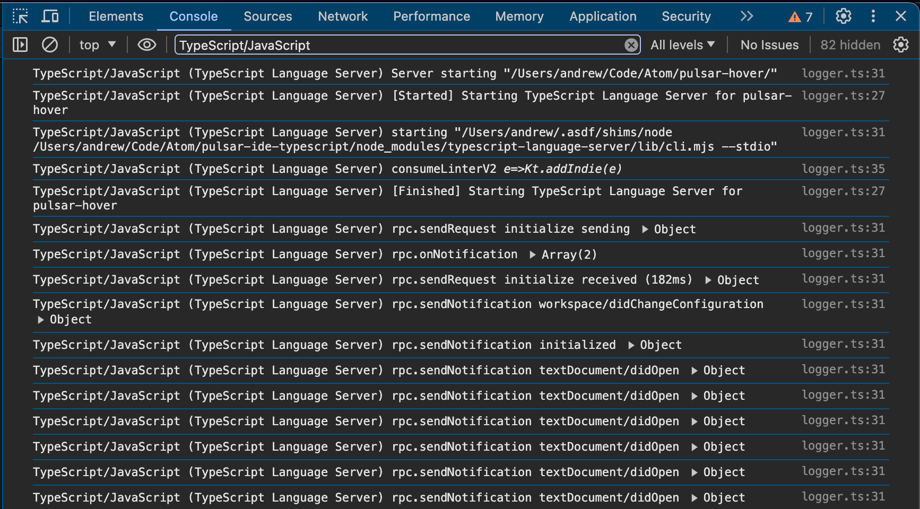The image size is (920, 509).
Task: Select the inspect element tool
Action: (x=21, y=16)
